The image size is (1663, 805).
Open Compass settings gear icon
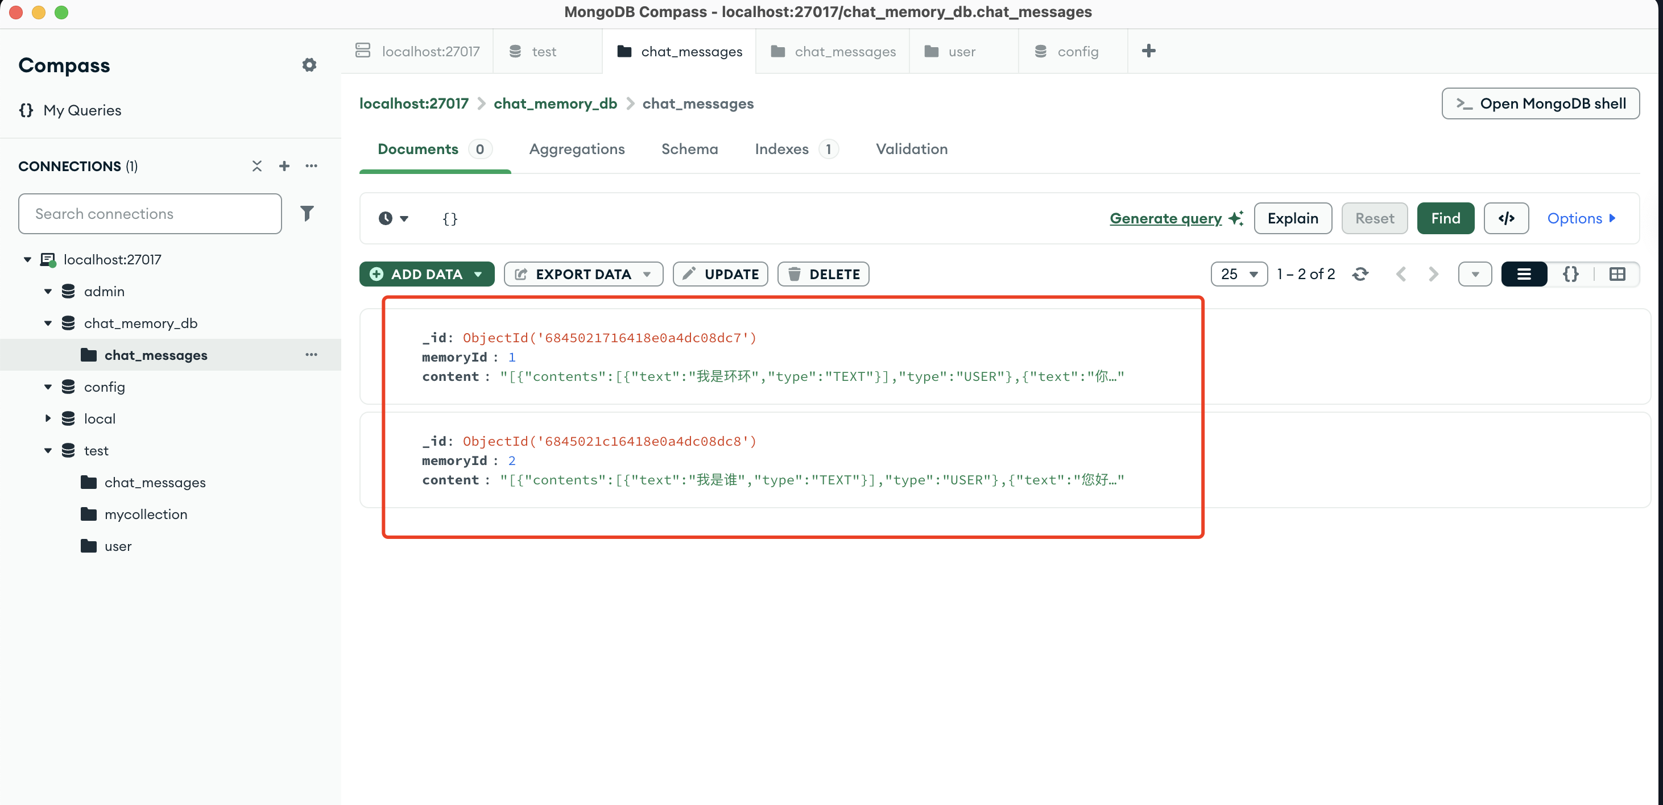coord(309,65)
